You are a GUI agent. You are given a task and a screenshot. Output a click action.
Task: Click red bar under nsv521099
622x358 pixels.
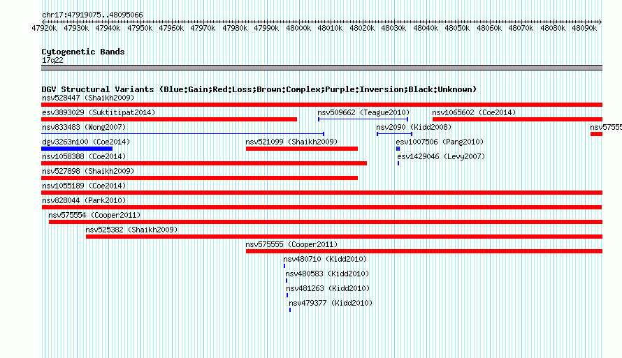click(x=301, y=149)
